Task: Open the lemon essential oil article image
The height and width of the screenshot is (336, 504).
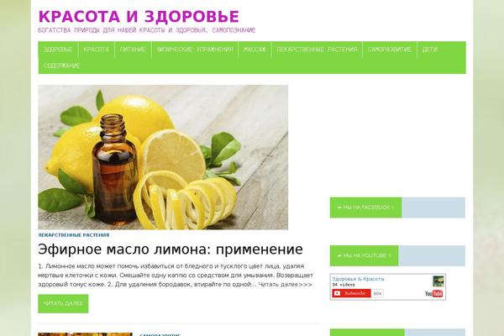Action: tap(163, 157)
